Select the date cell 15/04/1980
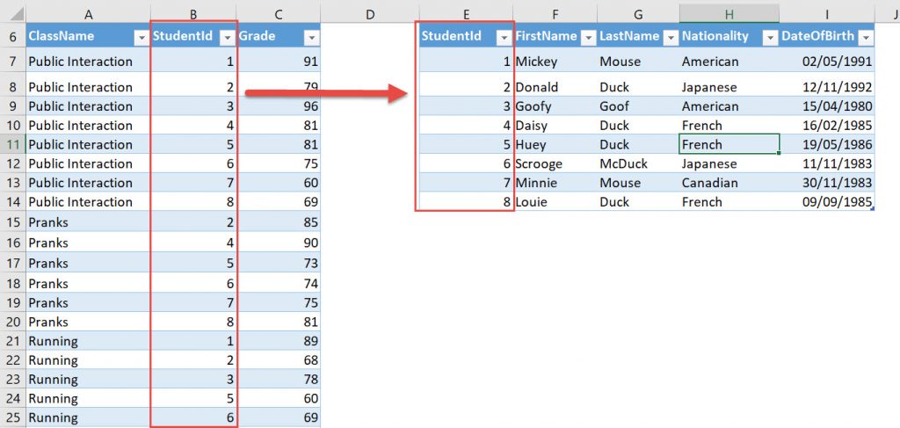The height and width of the screenshot is (428, 900). point(827,106)
